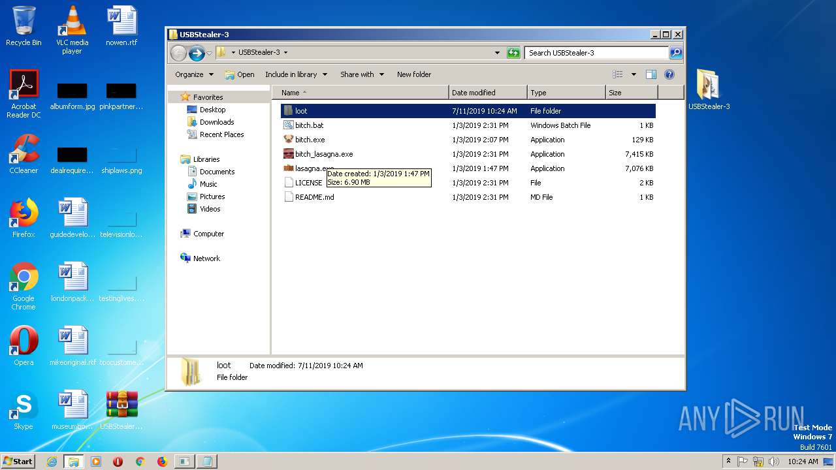Select Libraries in navigation pane

coord(206,159)
